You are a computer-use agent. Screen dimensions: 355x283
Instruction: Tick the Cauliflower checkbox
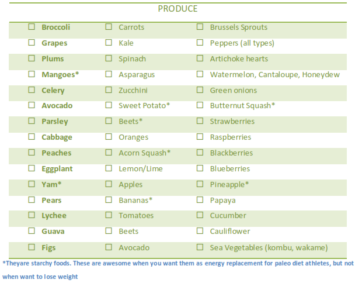(x=200, y=232)
